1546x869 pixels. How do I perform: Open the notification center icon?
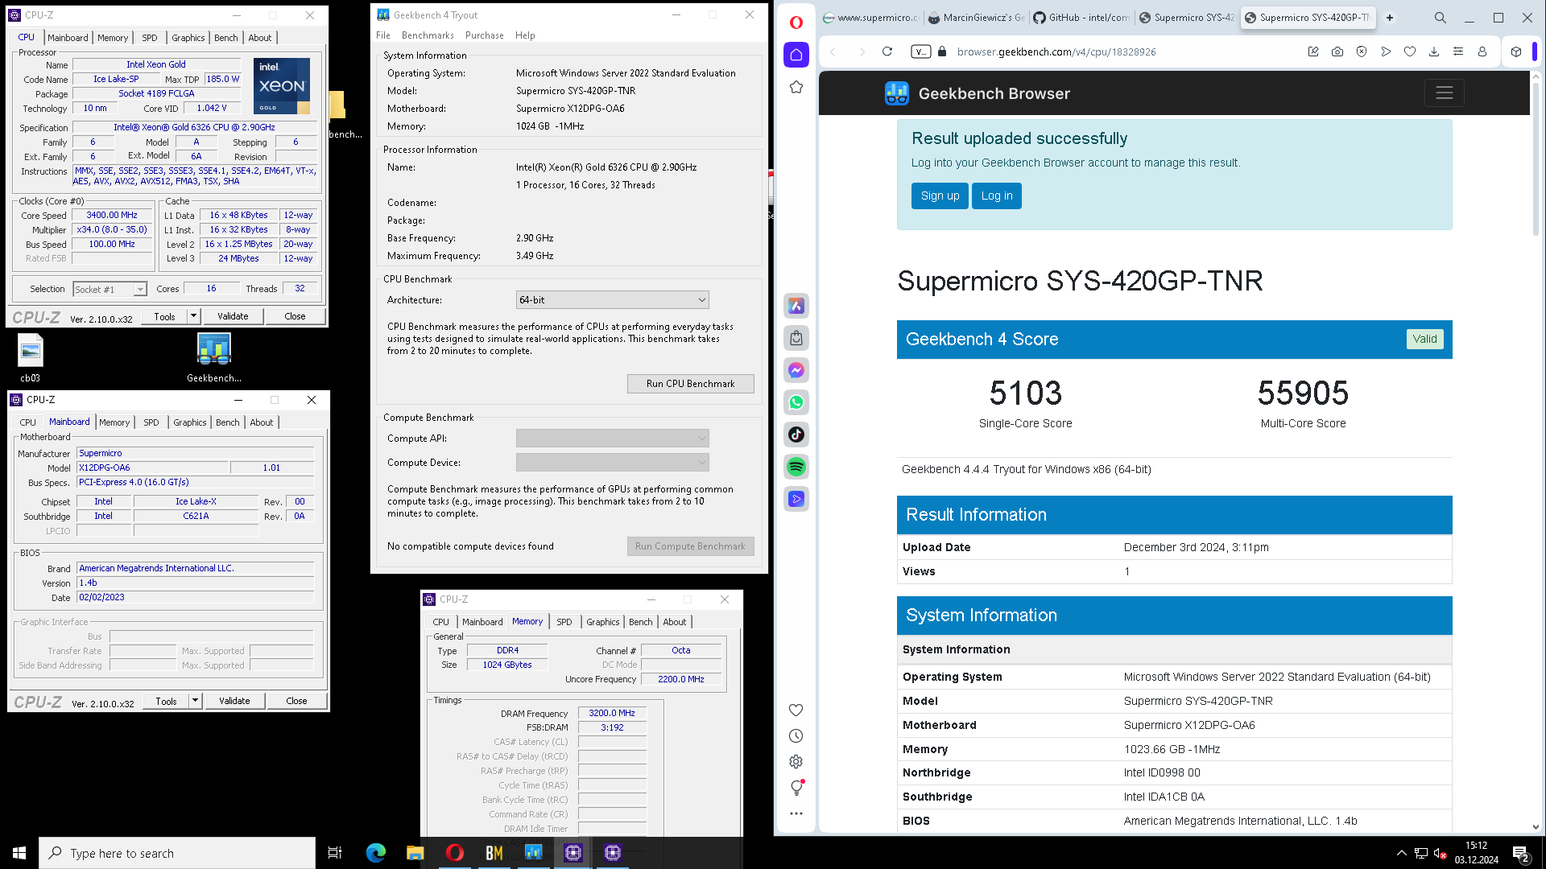click(1521, 854)
